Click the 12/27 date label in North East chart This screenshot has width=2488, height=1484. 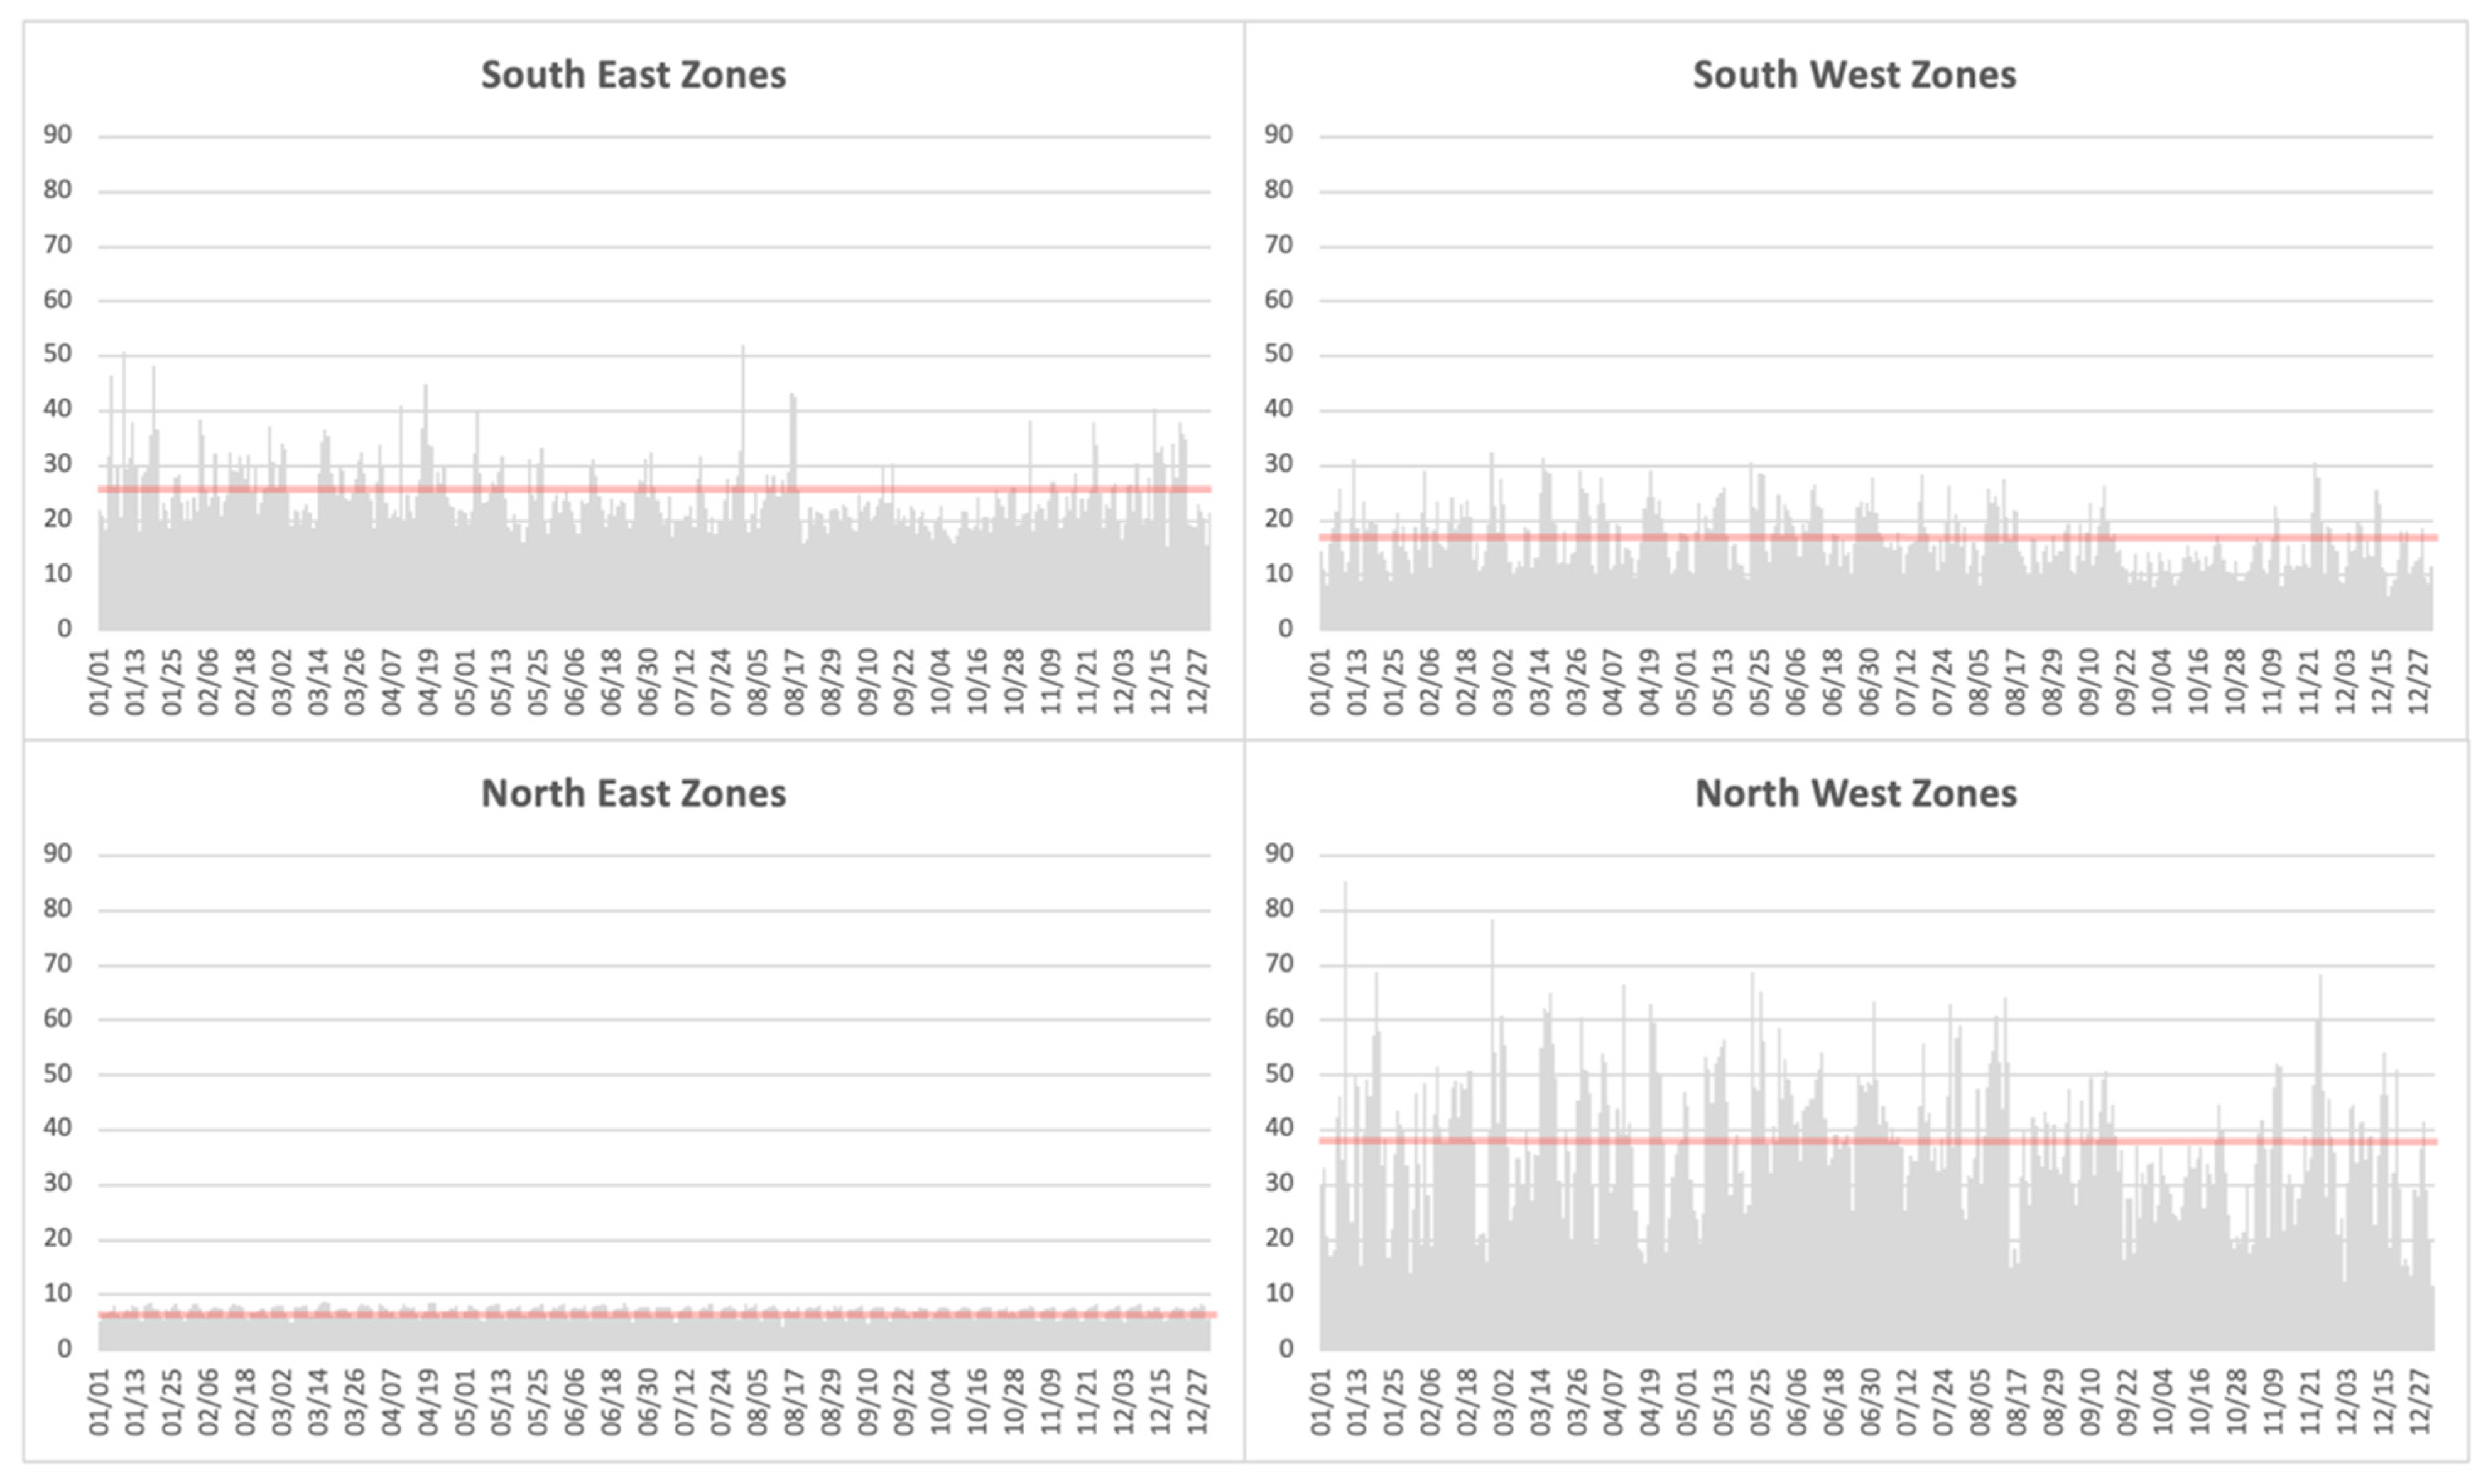click(x=1197, y=1401)
